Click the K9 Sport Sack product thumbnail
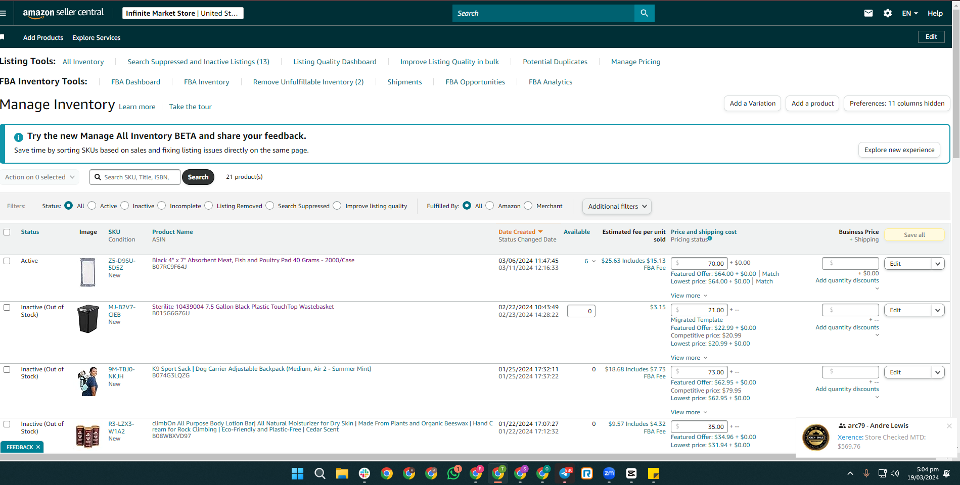This screenshot has width=960, height=485. [x=88, y=381]
